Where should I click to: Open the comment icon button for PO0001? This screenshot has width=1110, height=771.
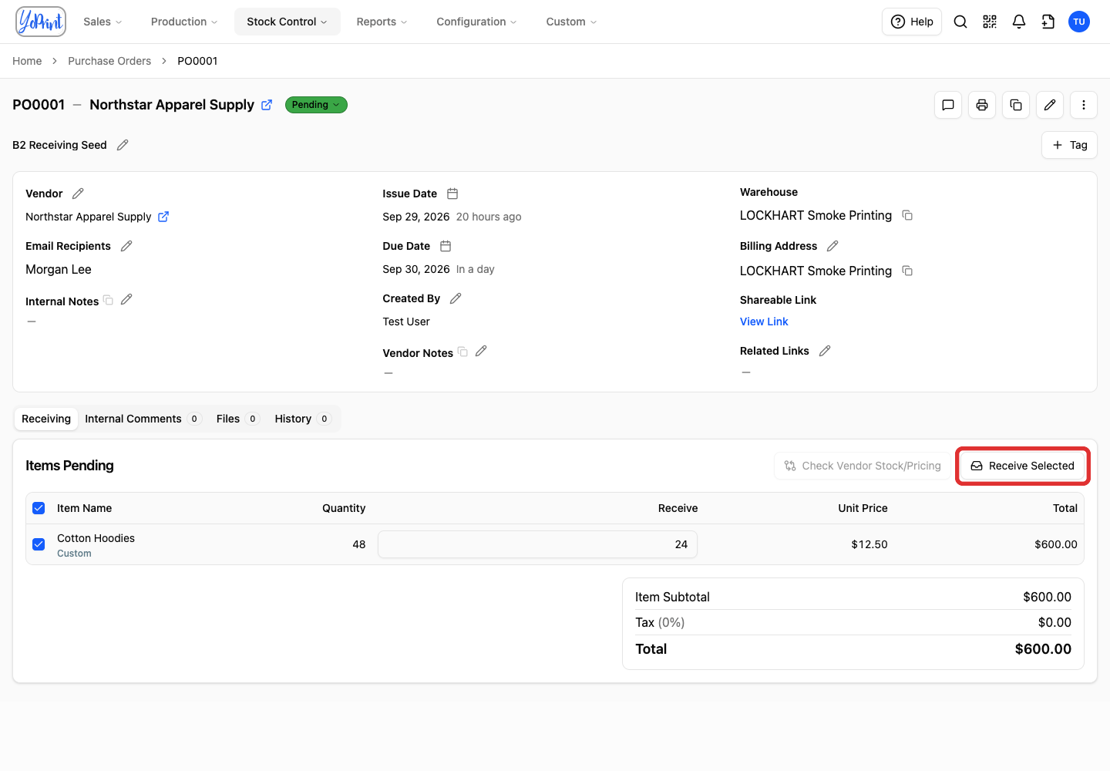coord(948,105)
